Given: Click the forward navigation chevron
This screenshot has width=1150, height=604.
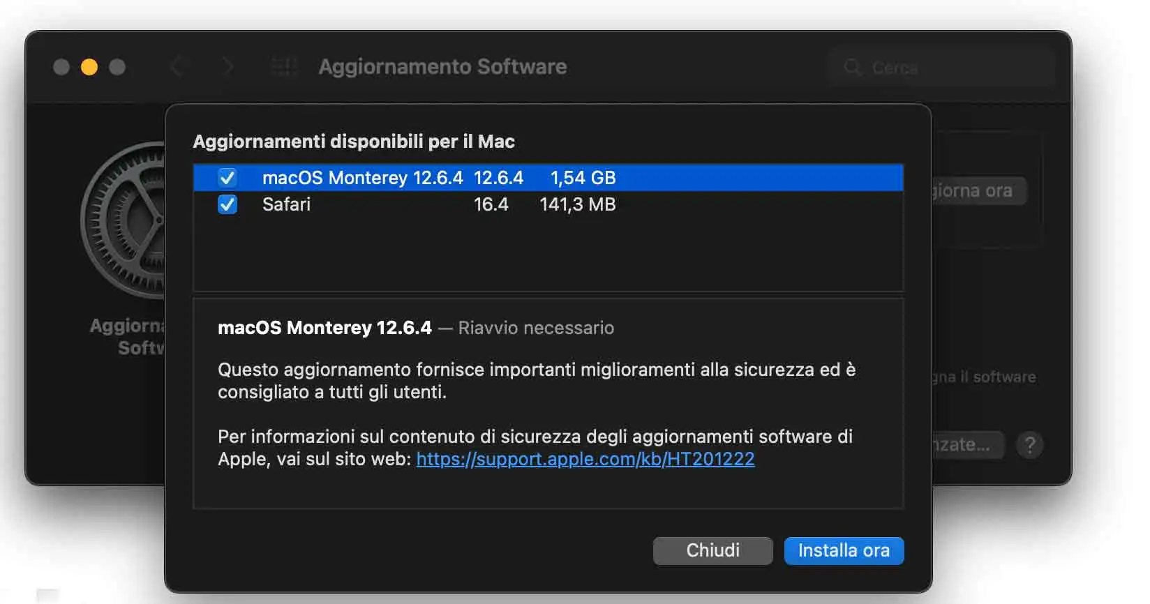Looking at the screenshot, I should pos(228,66).
